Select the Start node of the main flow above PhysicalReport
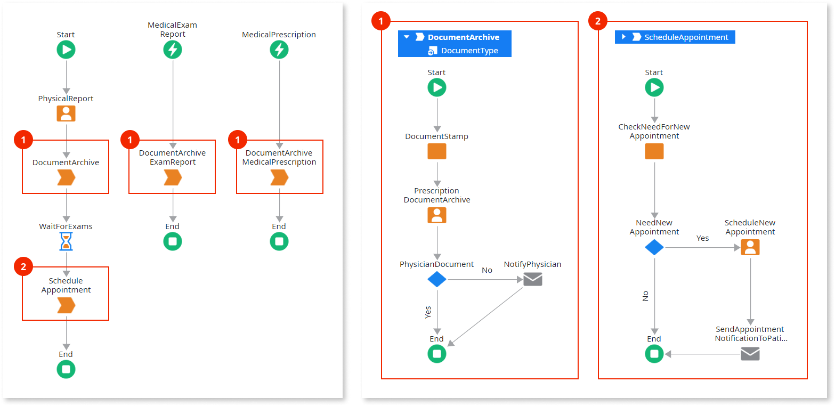The height and width of the screenshot is (406, 835). (66, 50)
